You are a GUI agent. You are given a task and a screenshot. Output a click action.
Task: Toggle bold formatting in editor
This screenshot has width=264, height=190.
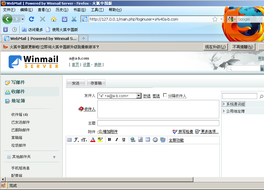[109, 140]
